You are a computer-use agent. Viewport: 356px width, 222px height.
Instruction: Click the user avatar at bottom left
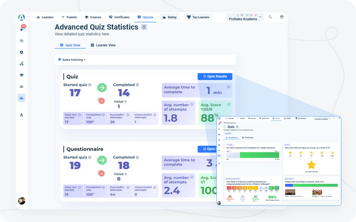(21, 201)
